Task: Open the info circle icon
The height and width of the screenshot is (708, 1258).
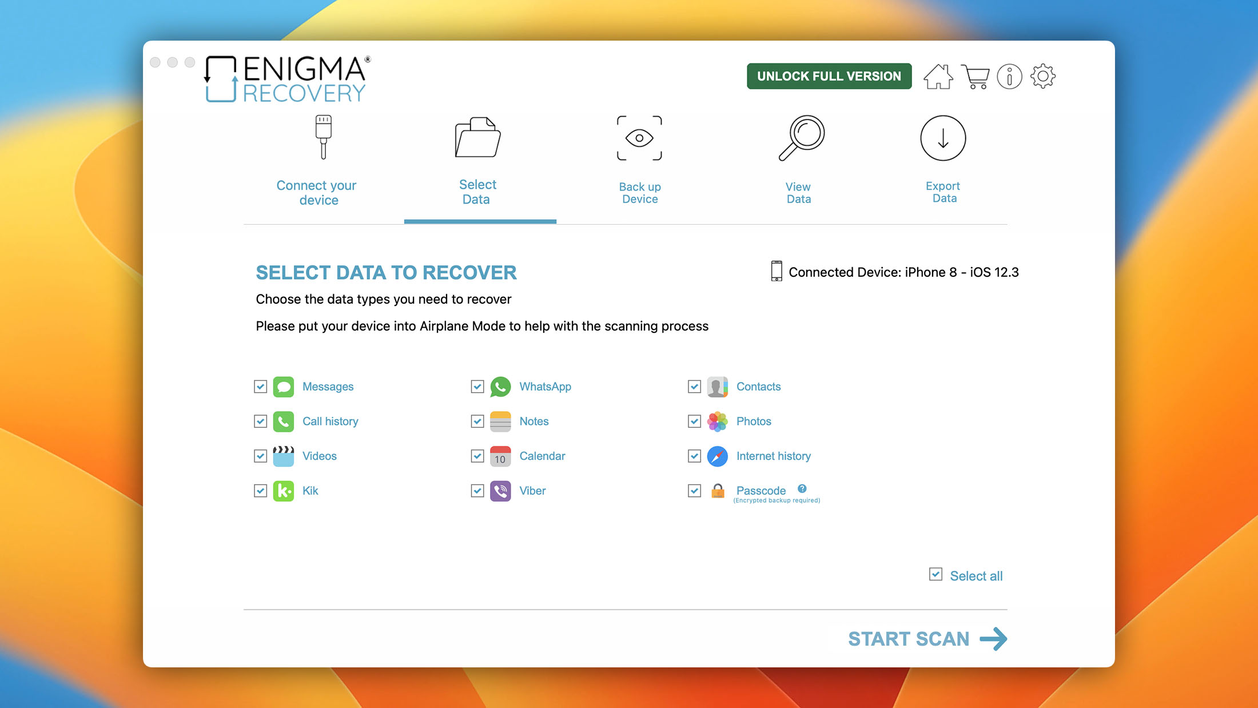Action: tap(1009, 76)
